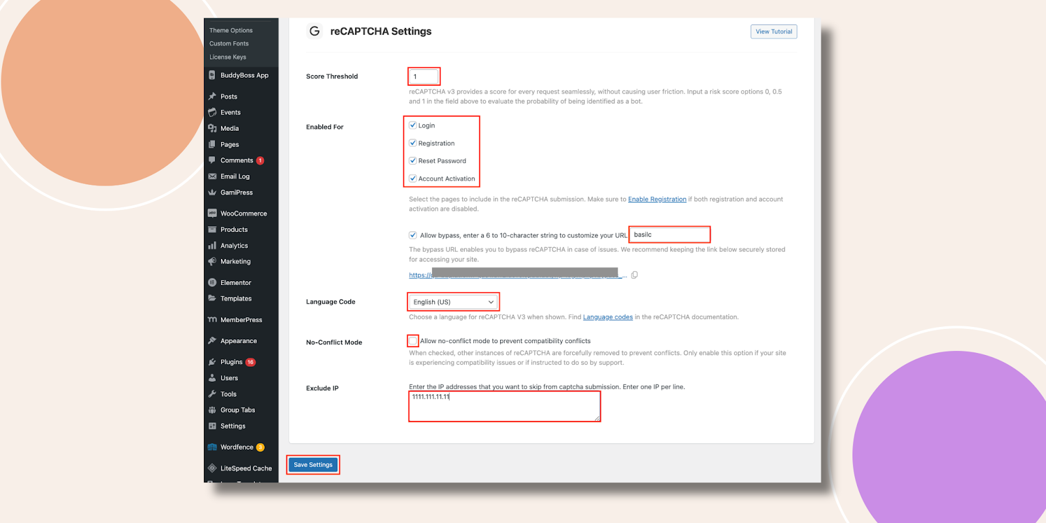Screen dimensions: 1046x523
Task: Click the Exclude IP text area
Action: coord(504,407)
